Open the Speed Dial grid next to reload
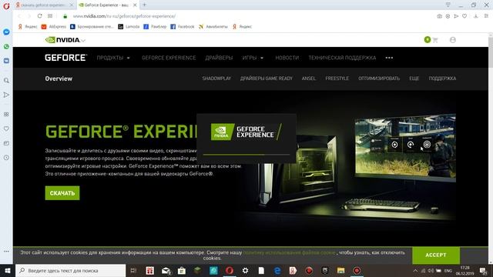 (x=50, y=16)
